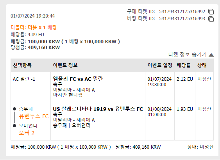The height and width of the screenshot is (160, 220).
Task: Copy the purchase ticket ID
Action: (x=211, y=12)
